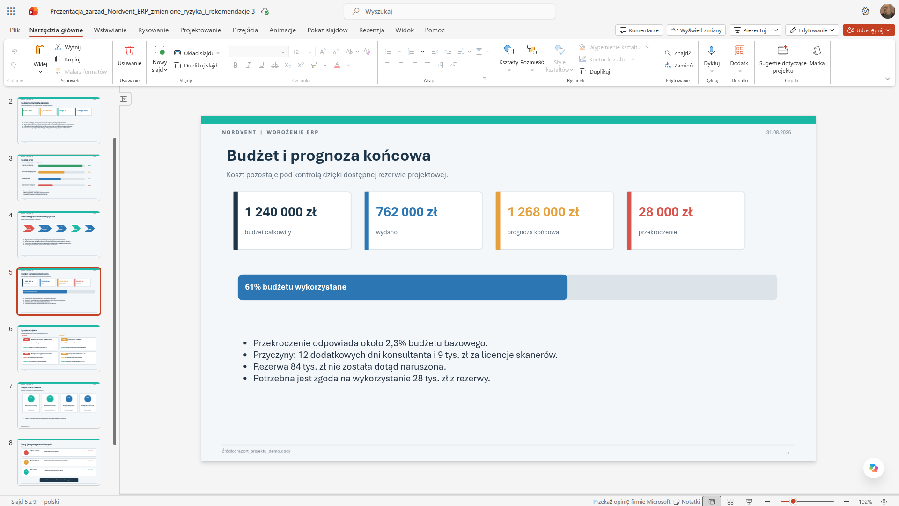899x506 pixels.
Task: Toggle subscript formatting
Action: (x=288, y=65)
